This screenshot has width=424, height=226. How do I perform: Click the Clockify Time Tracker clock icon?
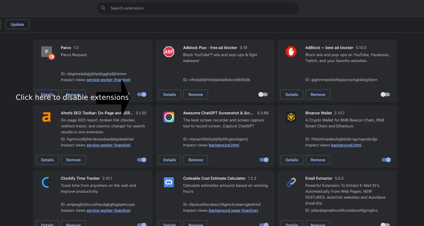tap(47, 182)
